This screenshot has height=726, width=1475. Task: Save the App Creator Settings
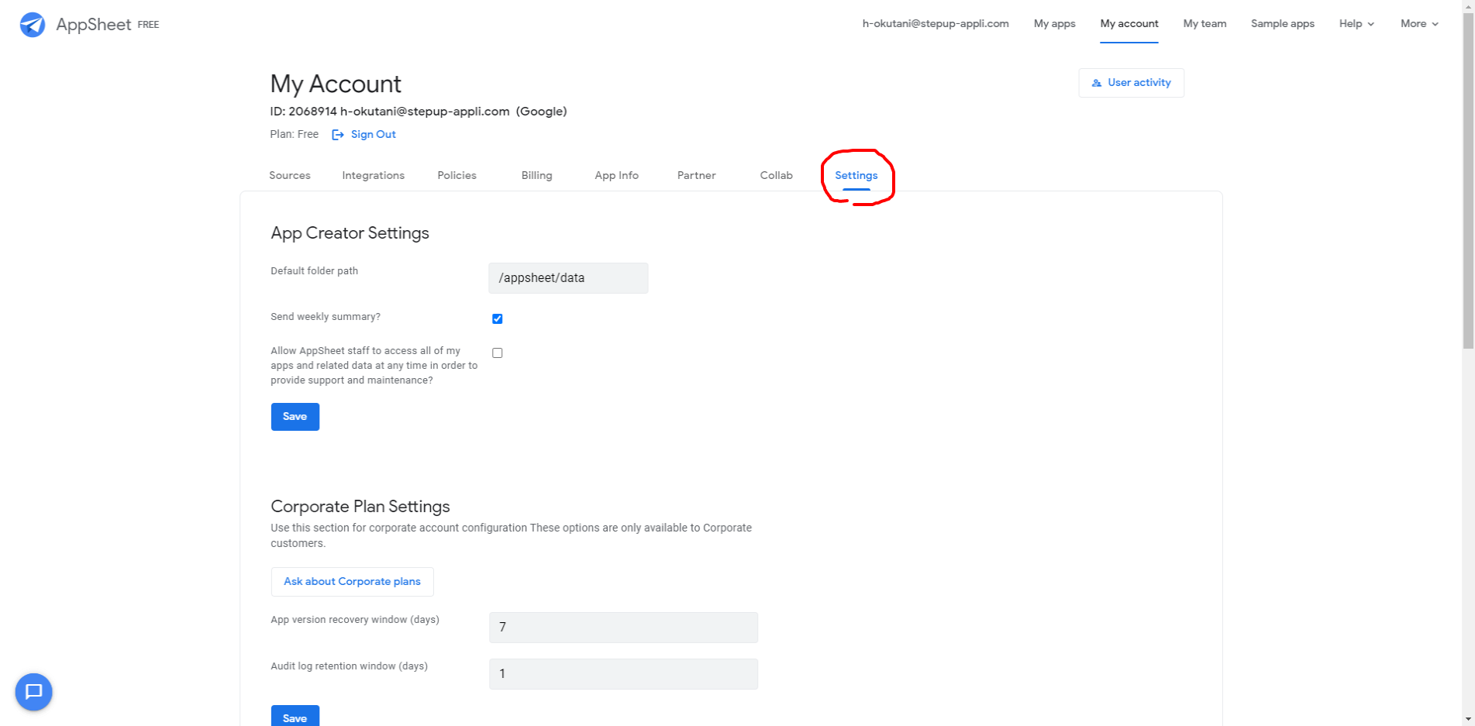(x=295, y=417)
